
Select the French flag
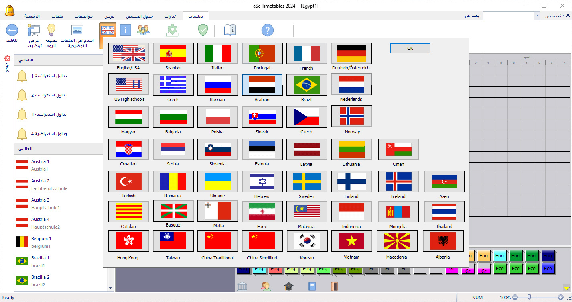(307, 53)
